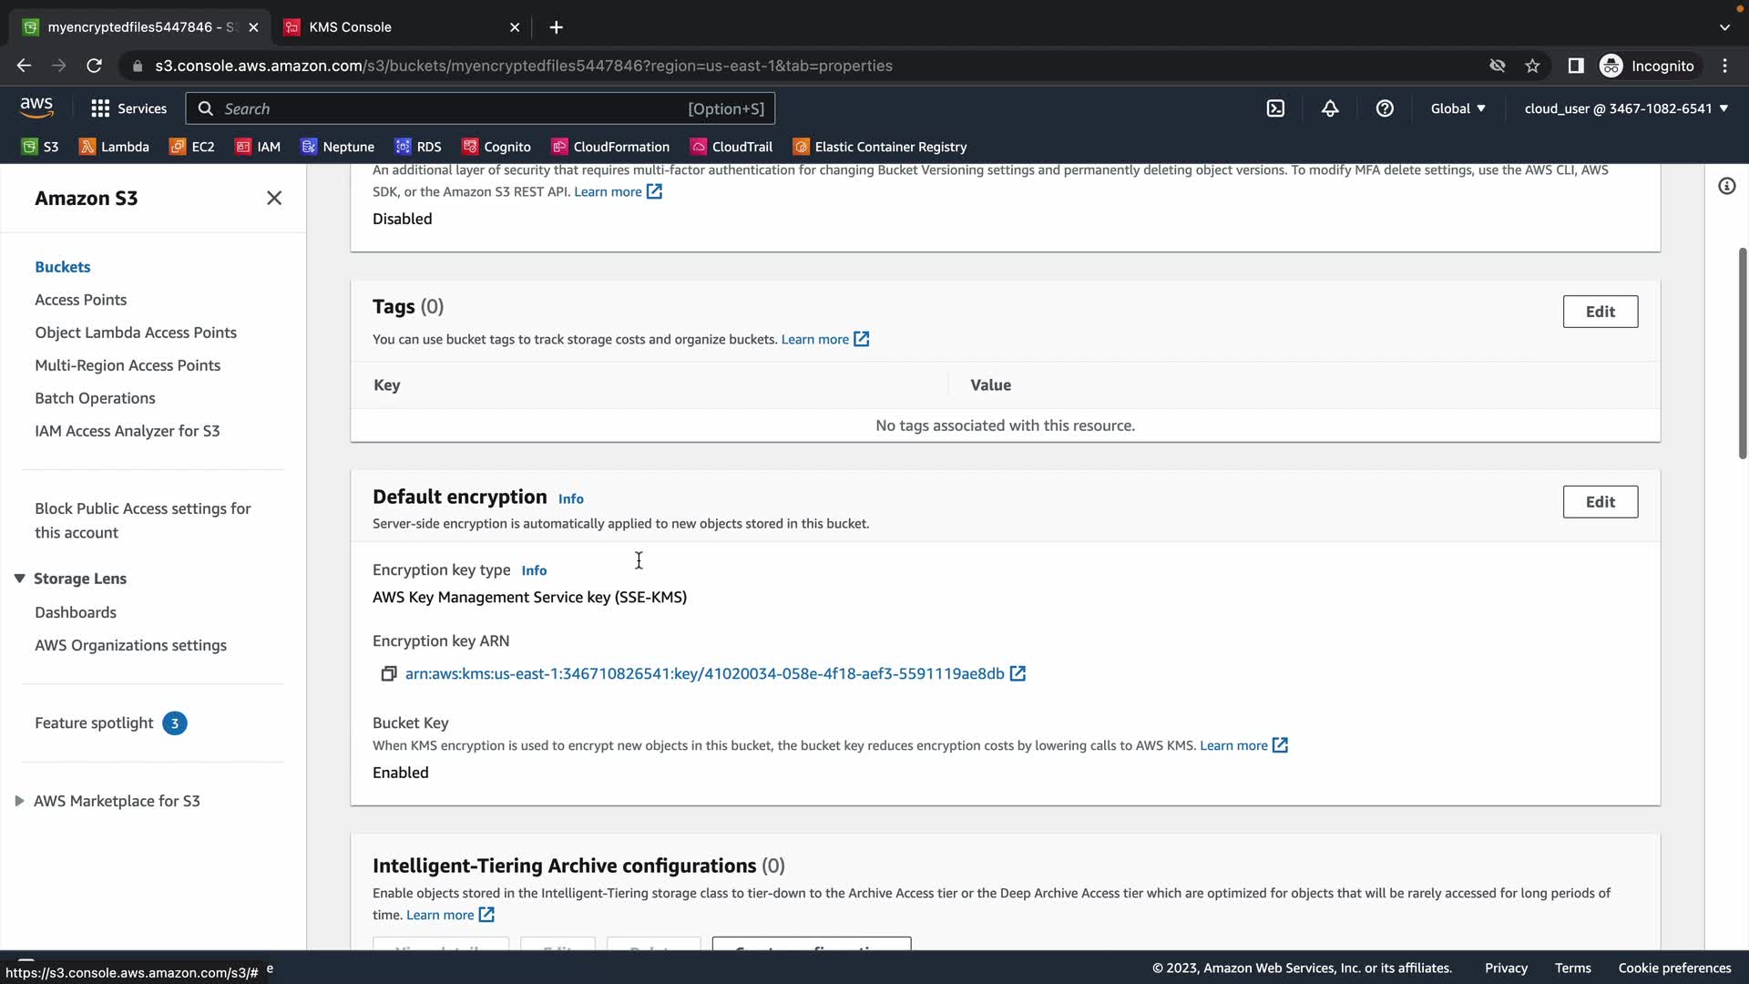This screenshot has width=1749, height=984.
Task: Expand AWS Marketplace for S3 section
Action: [19, 801]
